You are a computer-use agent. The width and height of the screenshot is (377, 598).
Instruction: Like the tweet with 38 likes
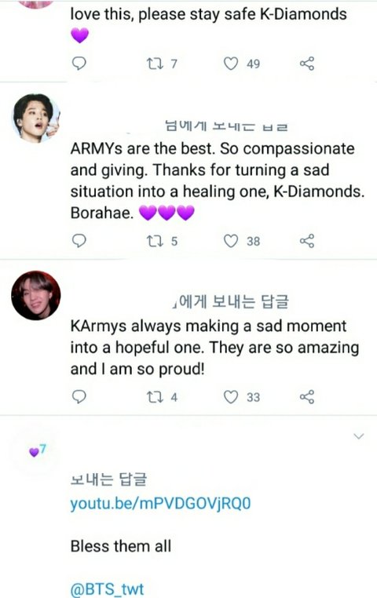point(230,241)
